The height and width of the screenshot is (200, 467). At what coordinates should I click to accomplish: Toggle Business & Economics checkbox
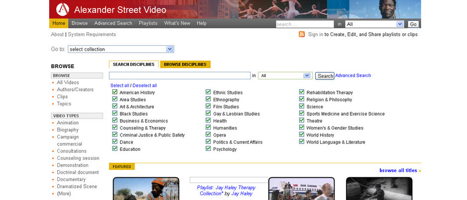[115, 121]
